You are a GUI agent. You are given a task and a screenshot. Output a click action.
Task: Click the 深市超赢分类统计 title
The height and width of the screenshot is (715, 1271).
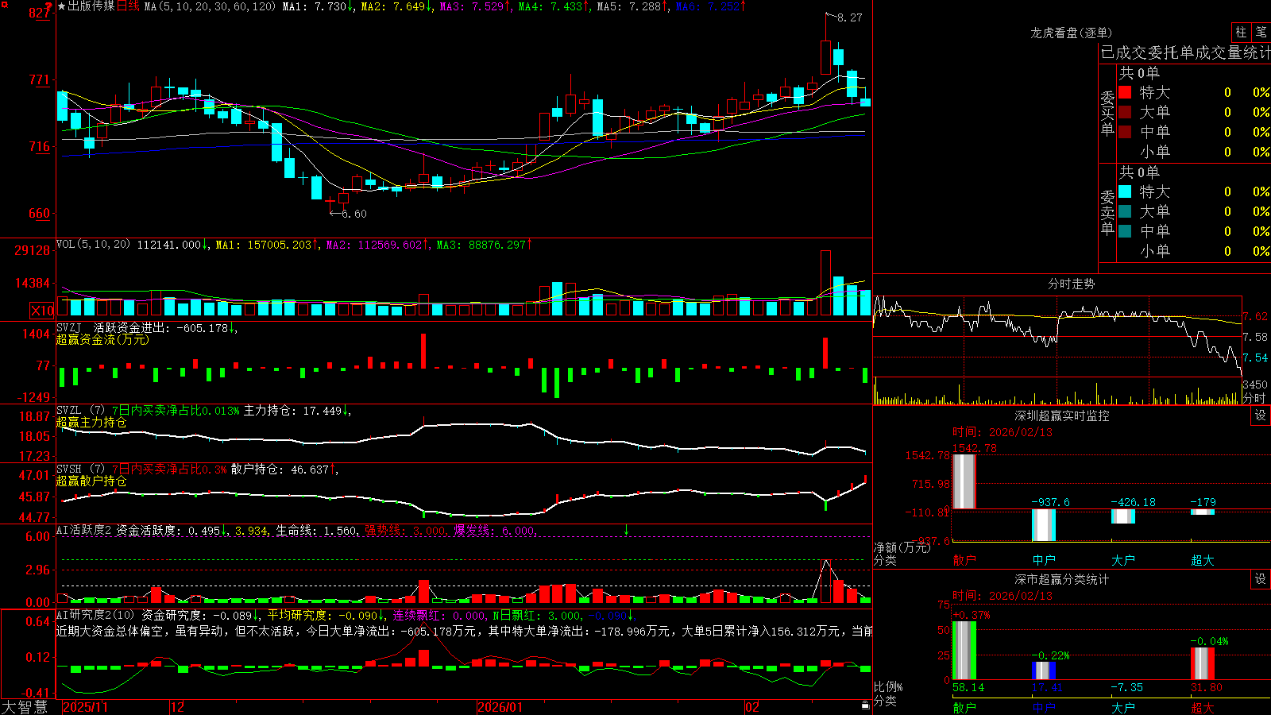pyautogui.click(x=1061, y=579)
